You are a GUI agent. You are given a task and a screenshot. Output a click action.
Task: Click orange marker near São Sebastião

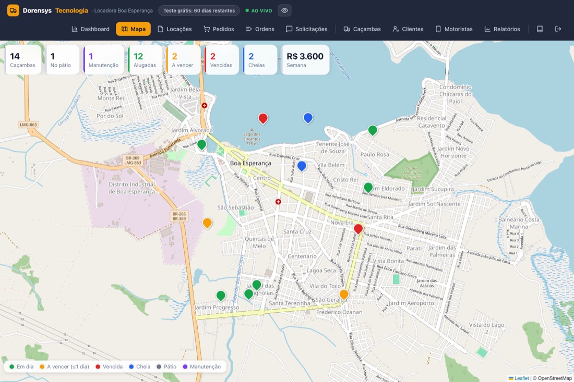point(207,223)
